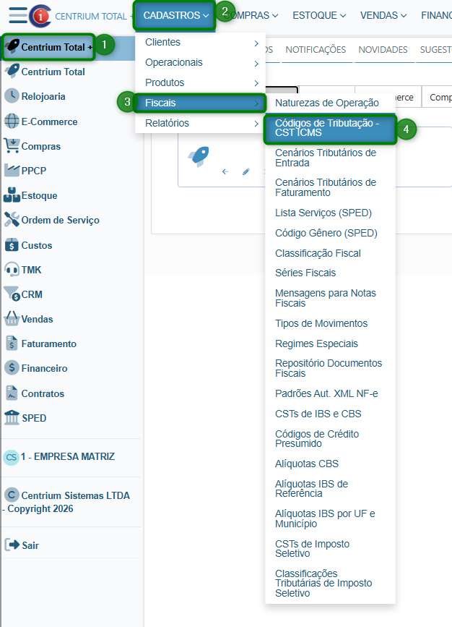452x627 pixels.
Task: Click the SPED bank building icon
Action: pyautogui.click(x=12, y=418)
